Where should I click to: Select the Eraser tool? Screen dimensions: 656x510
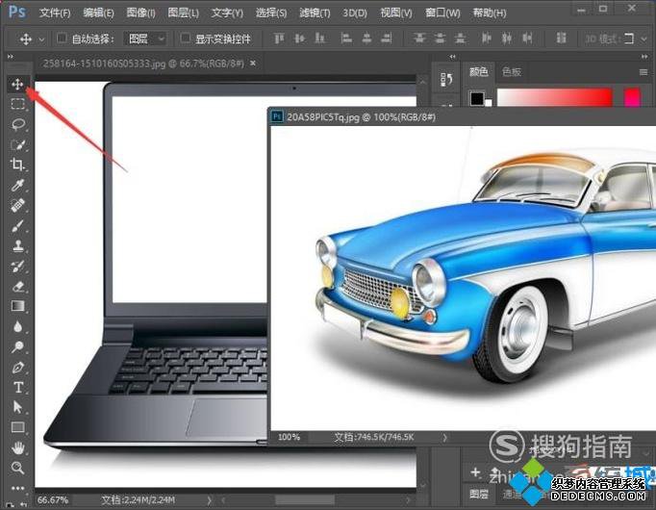(x=17, y=286)
